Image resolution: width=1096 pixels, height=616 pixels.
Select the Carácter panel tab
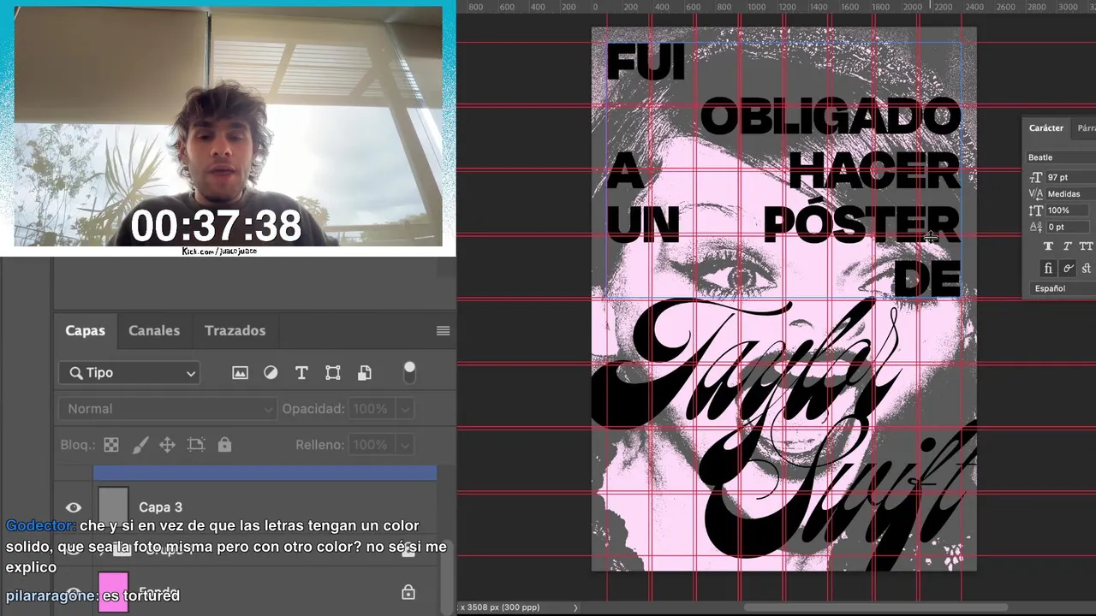(x=1045, y=128)
